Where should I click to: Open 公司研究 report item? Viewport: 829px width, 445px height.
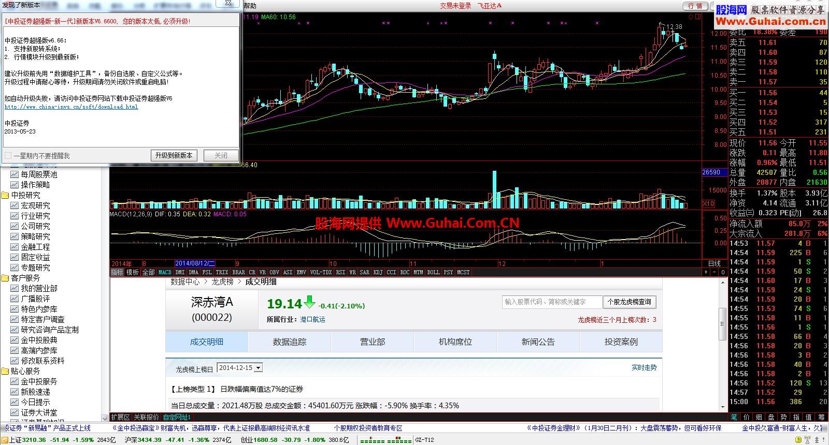pyautogui.click(x=35, y=226)
